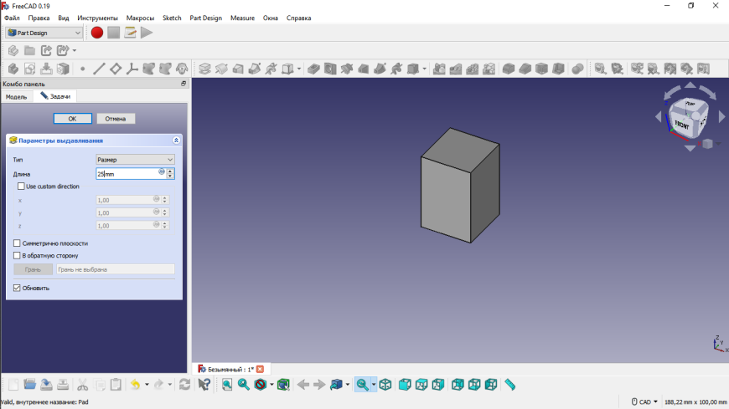Click the red macro record button
This screenshot has width=729, height=409.
point(97,33)
